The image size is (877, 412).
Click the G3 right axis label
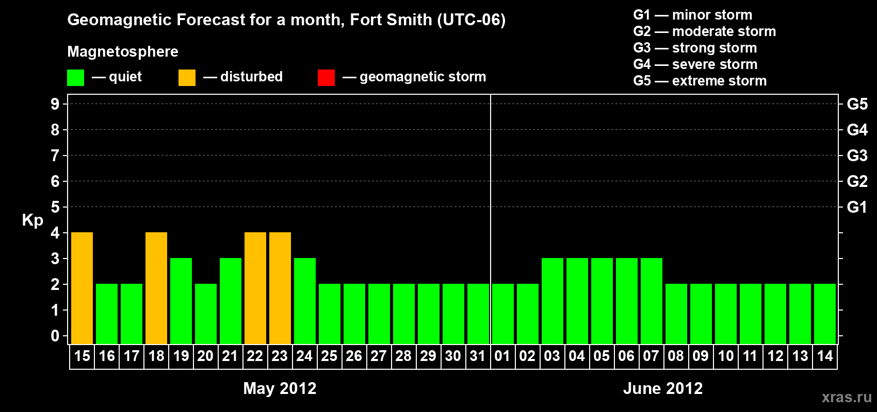tap(857, 156)
